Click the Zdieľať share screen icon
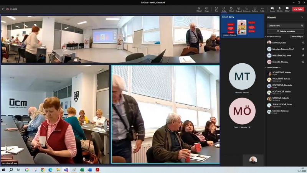 click(287, 9)
